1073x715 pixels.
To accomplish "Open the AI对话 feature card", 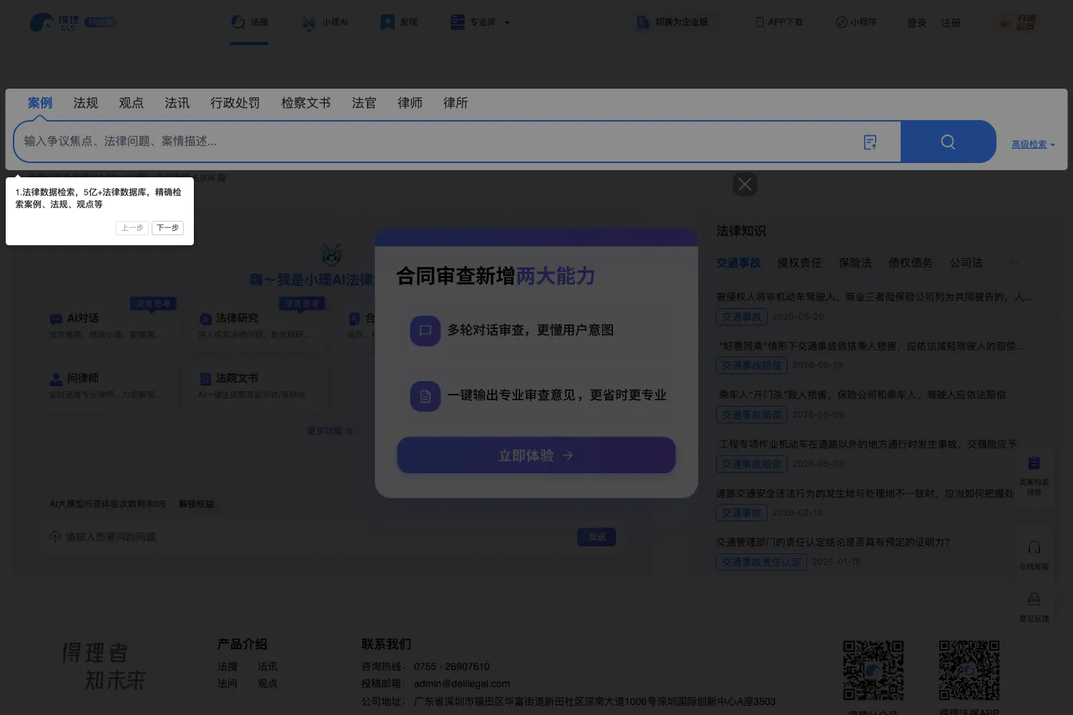I will pos(110,325).
